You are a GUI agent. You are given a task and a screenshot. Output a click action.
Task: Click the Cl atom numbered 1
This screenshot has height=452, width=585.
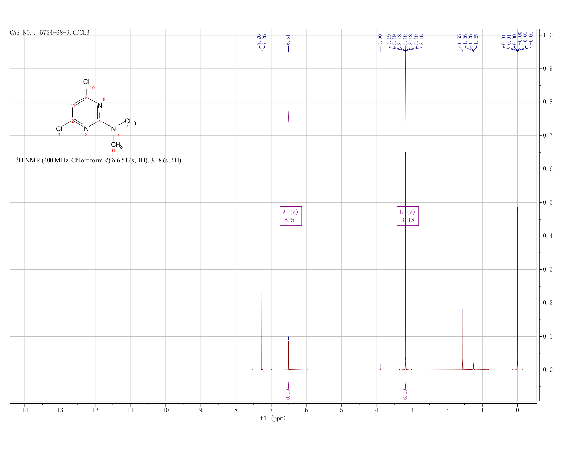coord(59,129)
